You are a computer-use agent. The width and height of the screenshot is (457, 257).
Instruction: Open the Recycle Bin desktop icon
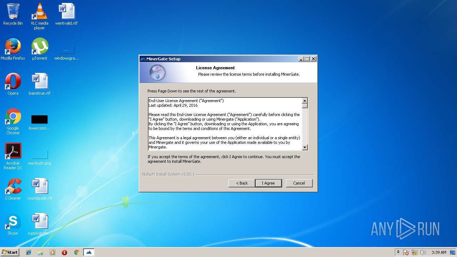(13, 14)
